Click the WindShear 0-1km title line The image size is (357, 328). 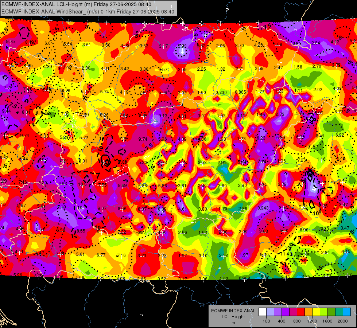click(88, 12)
